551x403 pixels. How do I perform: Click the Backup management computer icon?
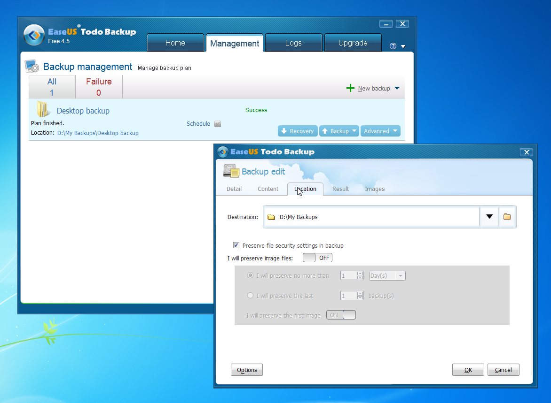tap(32, 66)
